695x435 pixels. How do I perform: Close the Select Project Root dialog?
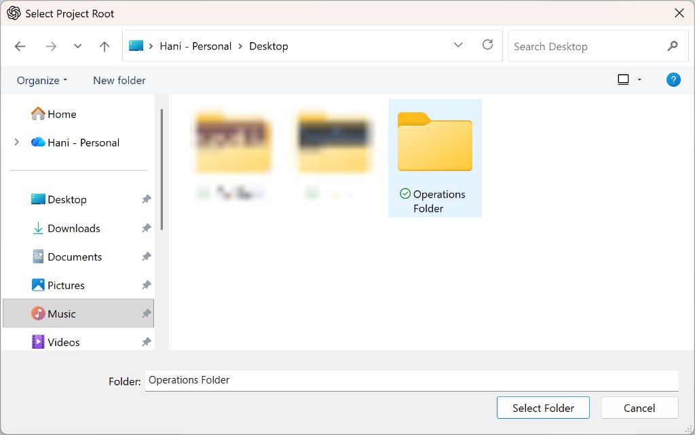(679, 13)
